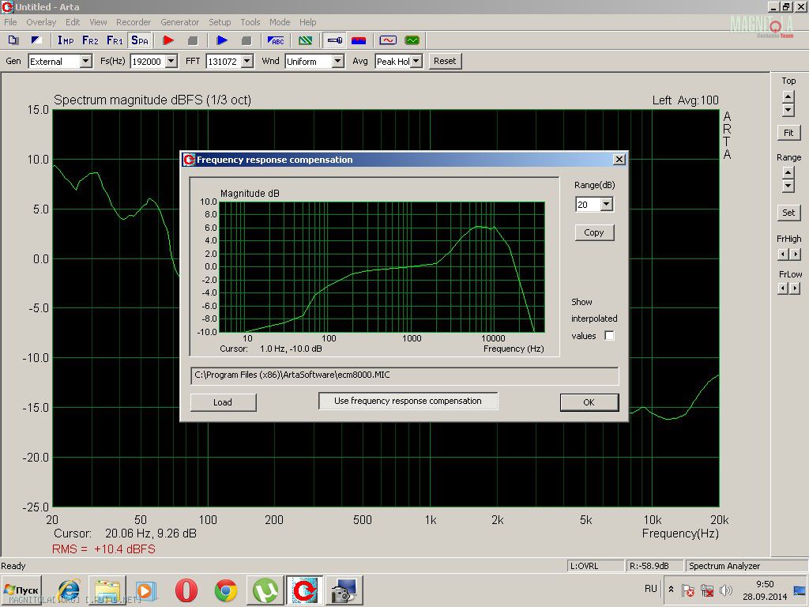Switch to impulse response mode (IMP)

tap(65, 40)
